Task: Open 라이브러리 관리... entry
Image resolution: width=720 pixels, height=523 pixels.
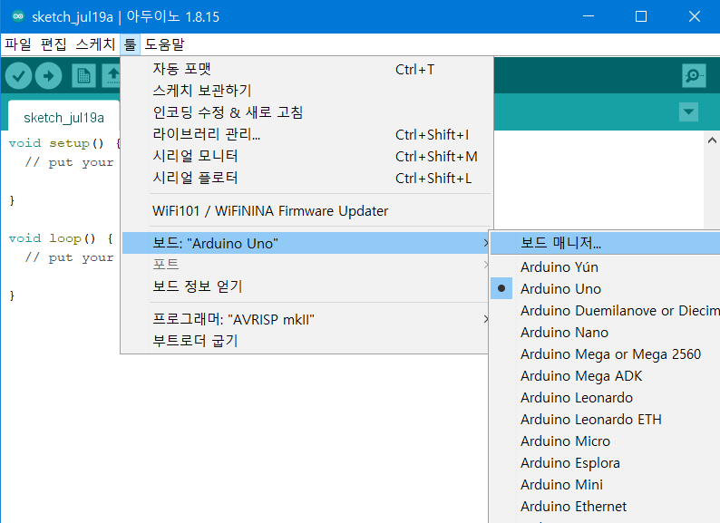Action: [x=306, y=134]
